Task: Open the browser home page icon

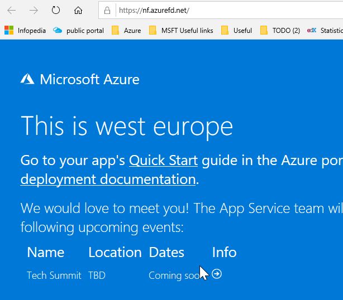Action: 78,10
